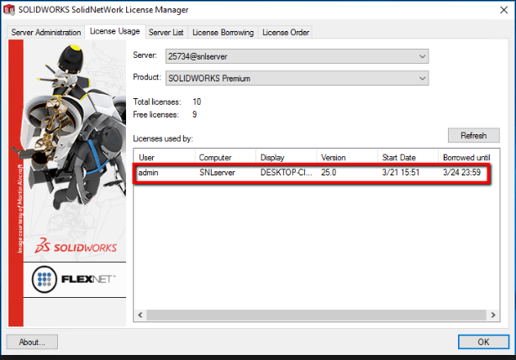Click the horizontal scrollbar track
This screenshot has width=516, height=360.
pyautogui.click(x=316, y=315)
